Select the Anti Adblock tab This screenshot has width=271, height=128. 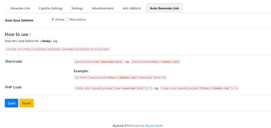pos(132,8)
